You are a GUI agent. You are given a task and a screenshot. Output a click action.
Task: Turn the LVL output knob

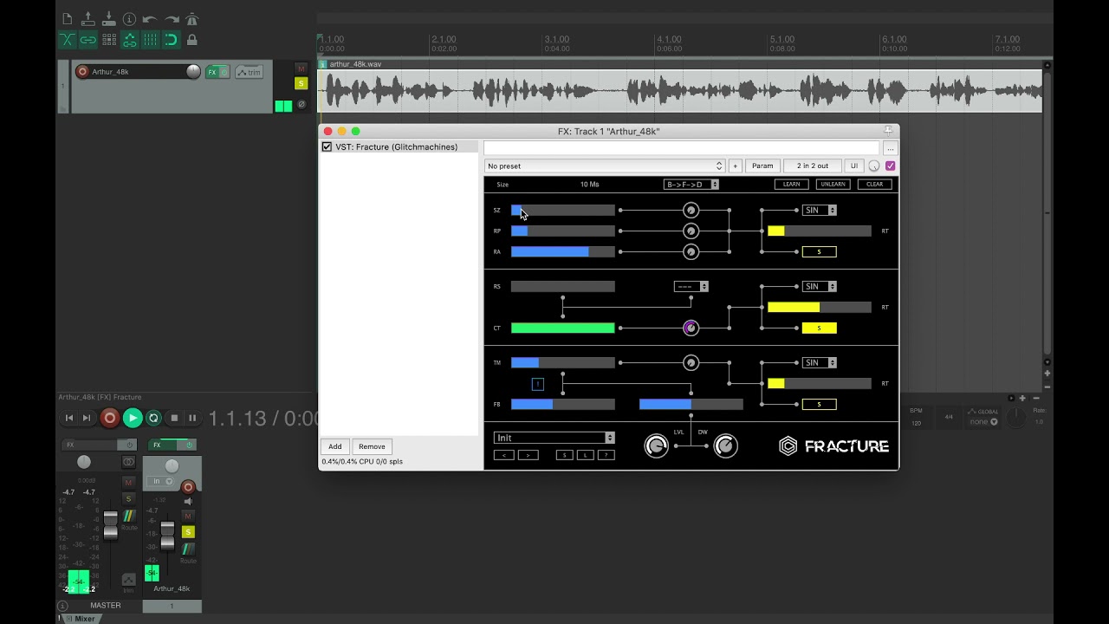click(657, 446)
